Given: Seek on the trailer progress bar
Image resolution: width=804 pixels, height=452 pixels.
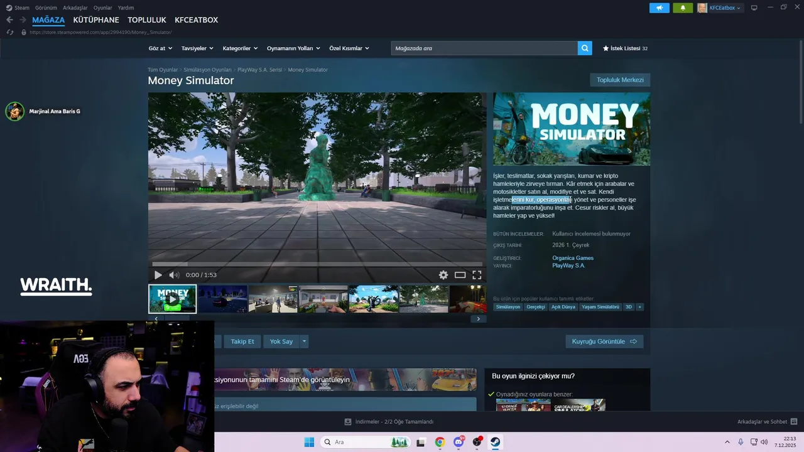Looking at the screenshot, I should tap(317, 264).
